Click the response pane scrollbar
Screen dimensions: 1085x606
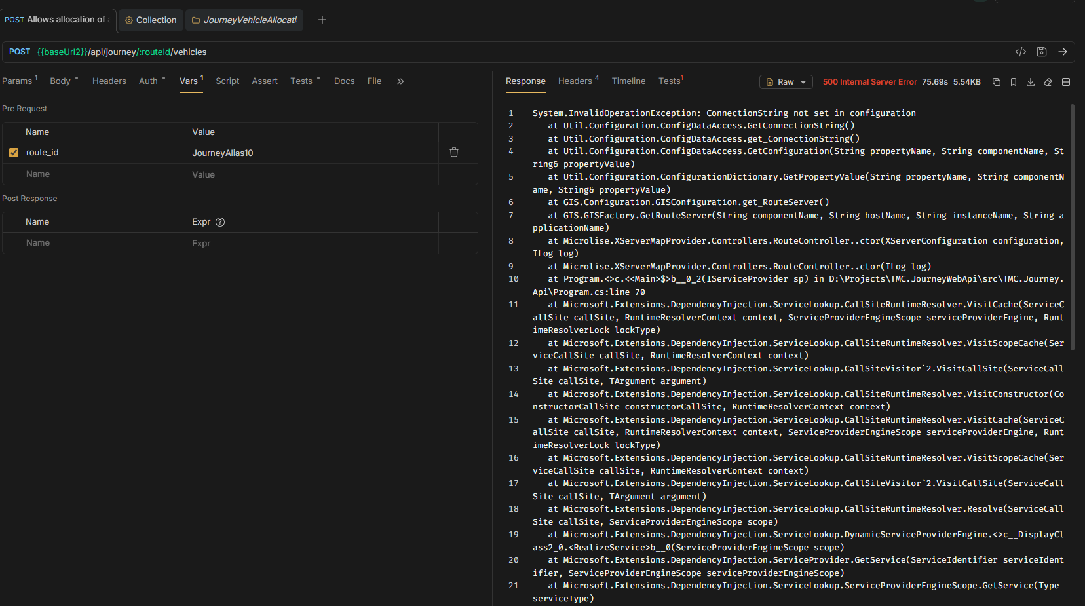pos(1072,226)
